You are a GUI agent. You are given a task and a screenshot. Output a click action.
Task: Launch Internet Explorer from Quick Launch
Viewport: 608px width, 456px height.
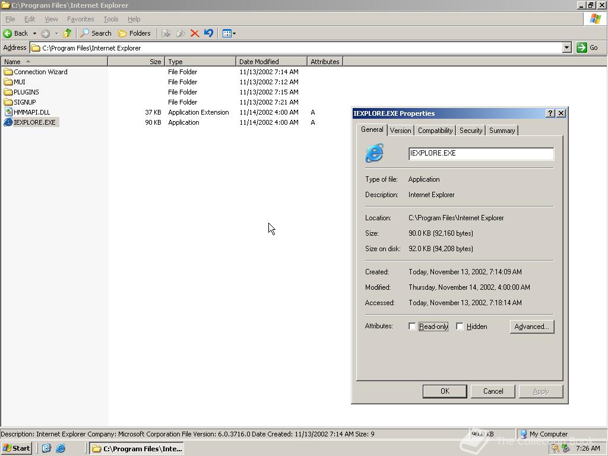click(61, 448)
